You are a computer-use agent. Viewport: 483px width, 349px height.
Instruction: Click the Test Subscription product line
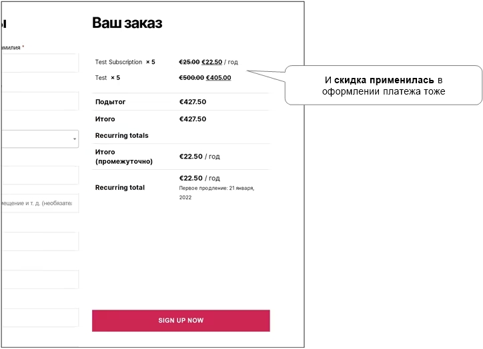tap(125, 62)
